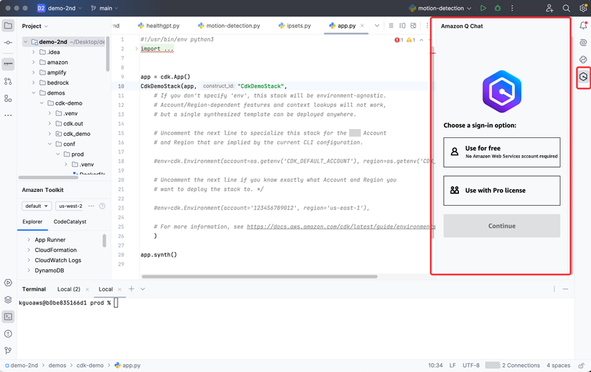Open the Python Packages layers icon
The height and width of the screenshot is (372, 591).
tap(8, 300)
